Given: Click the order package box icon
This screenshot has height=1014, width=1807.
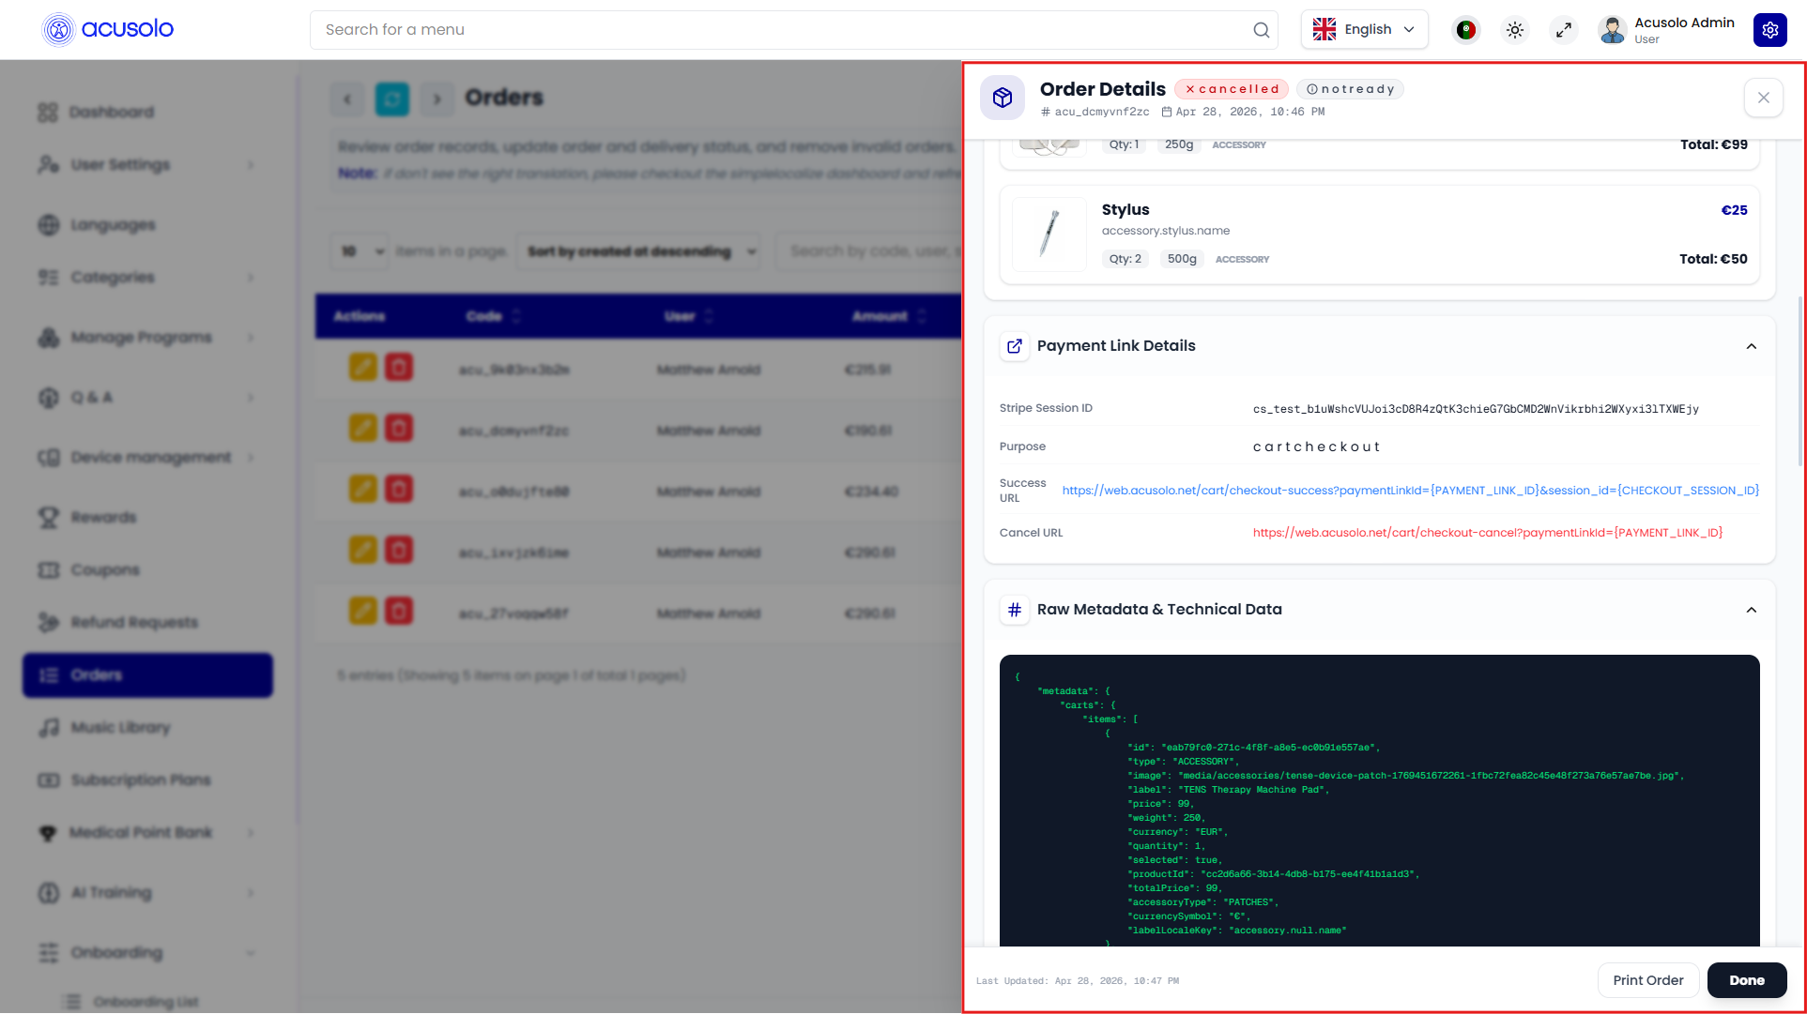Looking at the screenshot, I should [1003, 98].
